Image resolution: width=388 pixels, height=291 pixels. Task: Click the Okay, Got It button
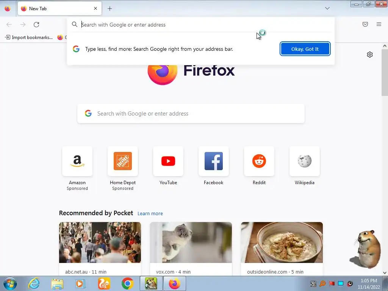[305, 49]
